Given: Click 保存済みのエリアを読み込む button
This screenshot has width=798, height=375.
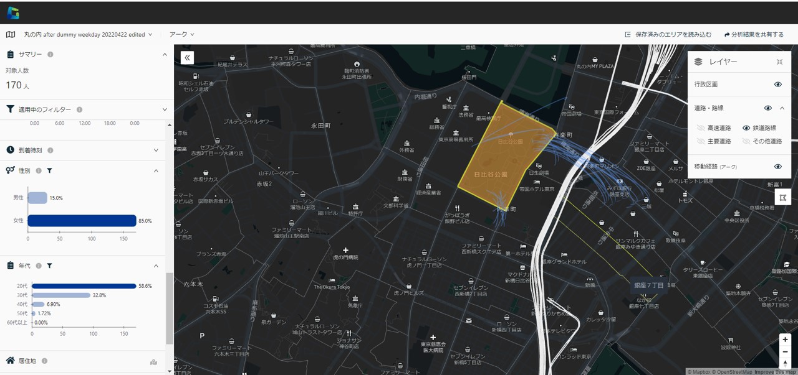Looking at the screenshot, I should pos(668,35).
